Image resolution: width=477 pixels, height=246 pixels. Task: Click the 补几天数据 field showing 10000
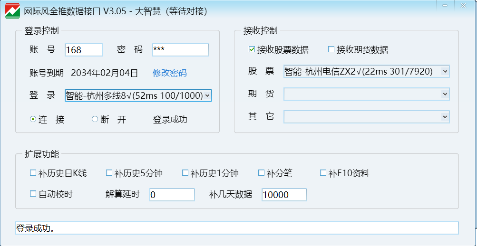click(x=284, y=195)
